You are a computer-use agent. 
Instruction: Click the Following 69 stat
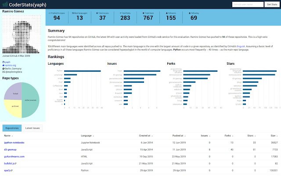pos(194,17)
